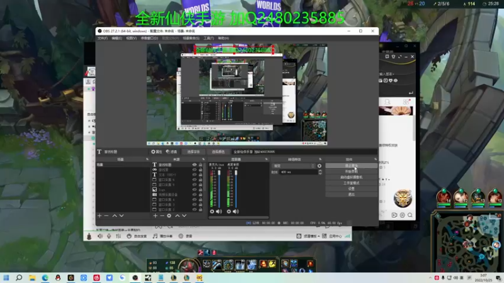
Task: Click the 选择字体 font button
Action: click(193, 152)
